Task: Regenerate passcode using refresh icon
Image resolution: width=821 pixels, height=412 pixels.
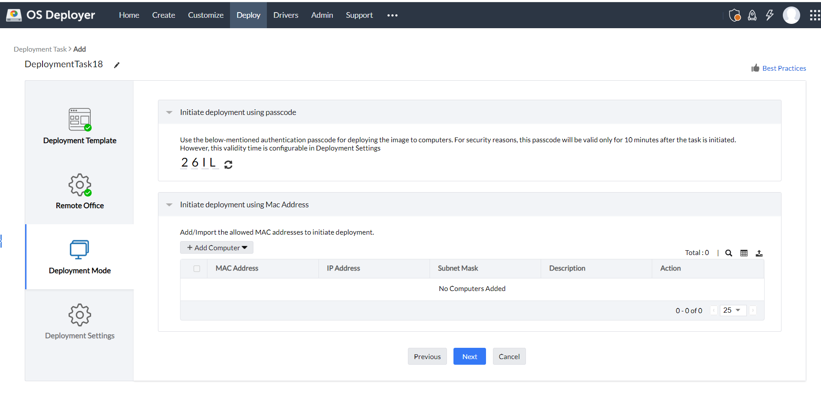Action: pyautogui.click(x=228, y=164)
